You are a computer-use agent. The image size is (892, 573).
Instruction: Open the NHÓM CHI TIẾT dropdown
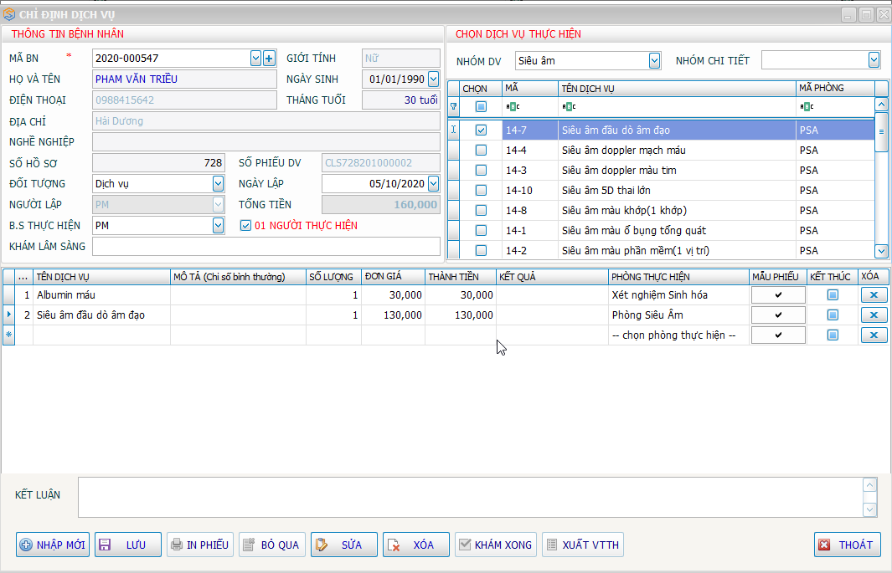(x=874, y=59)
